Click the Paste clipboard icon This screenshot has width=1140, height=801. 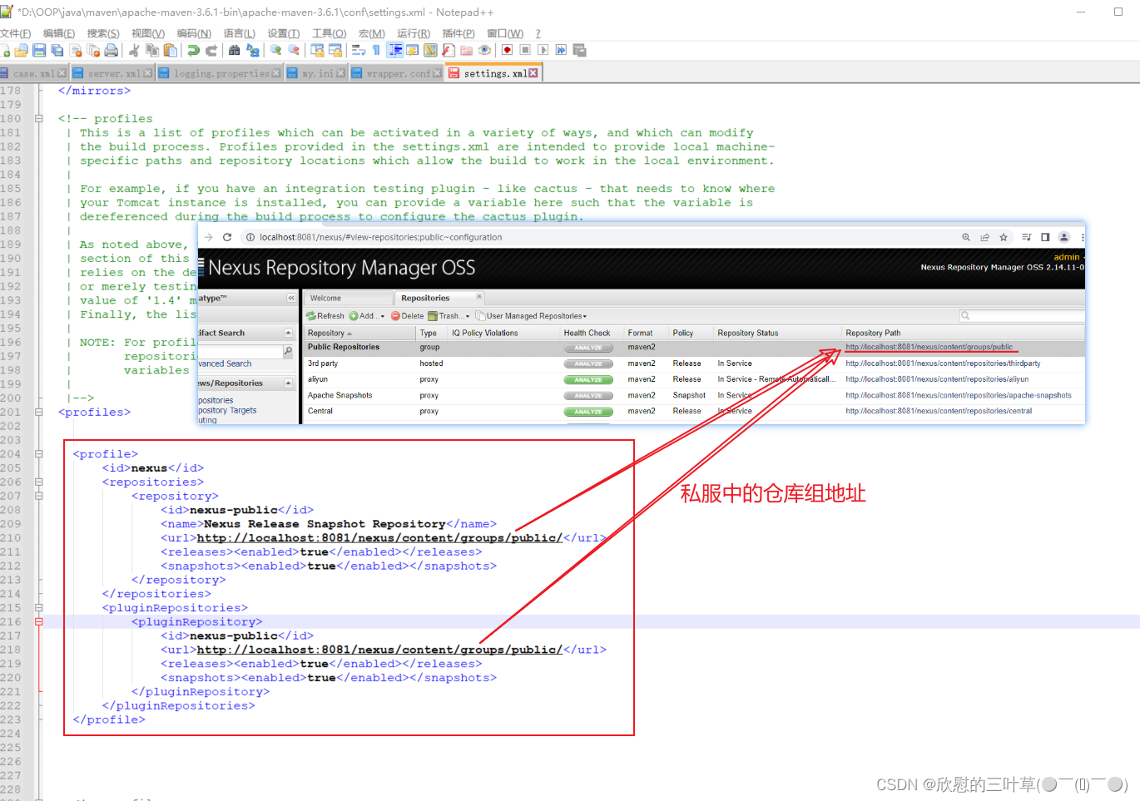(170, 50)
